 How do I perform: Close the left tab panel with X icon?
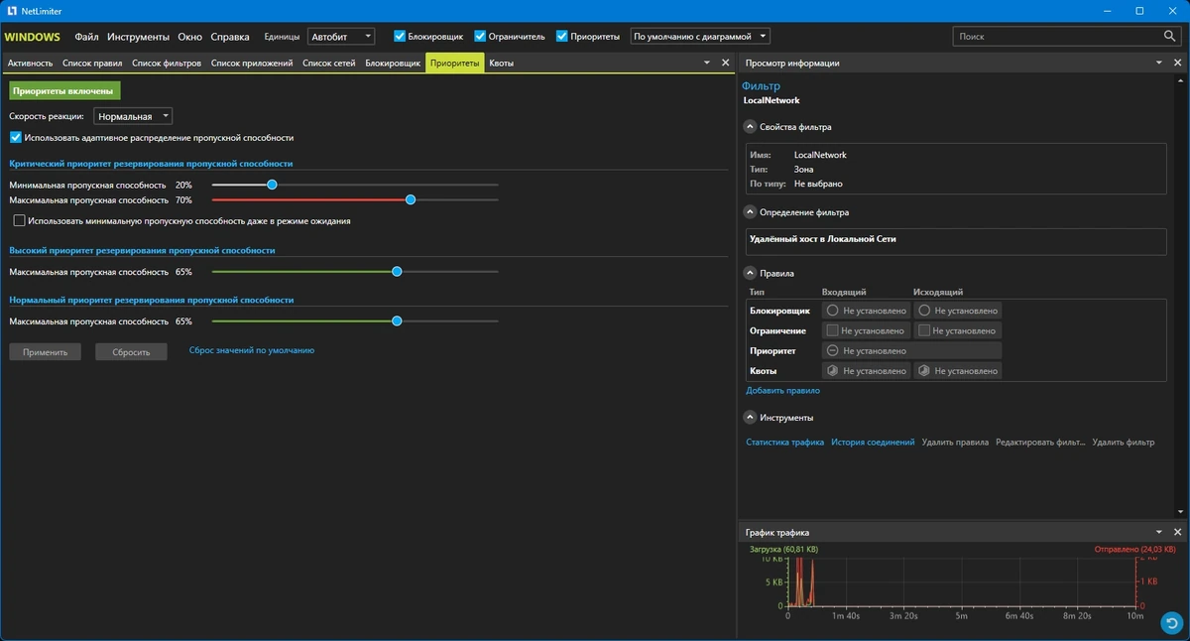tap(727, 63)
